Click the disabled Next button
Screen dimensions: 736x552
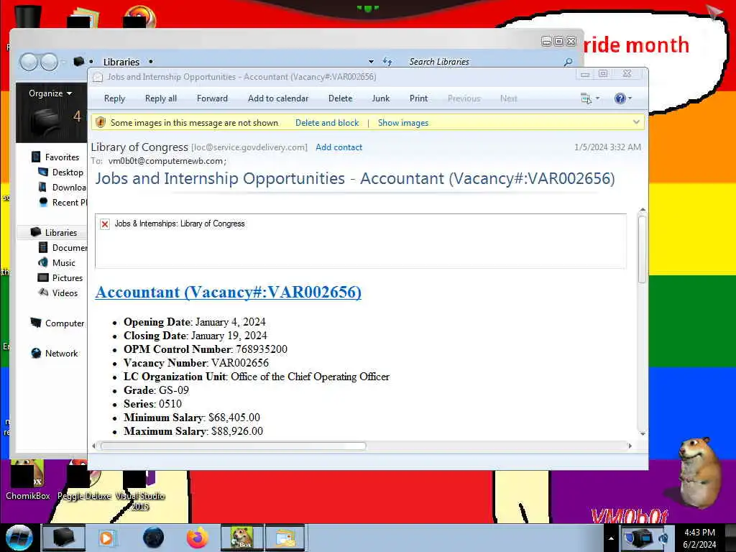tap(508, 98)
